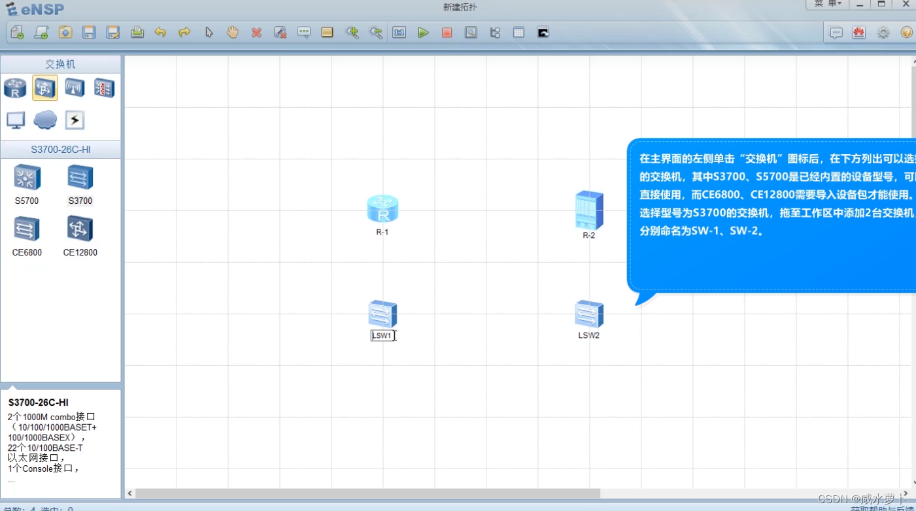Screen dimensions: 916x511
Task: Select the router device category
Action: 15,88
